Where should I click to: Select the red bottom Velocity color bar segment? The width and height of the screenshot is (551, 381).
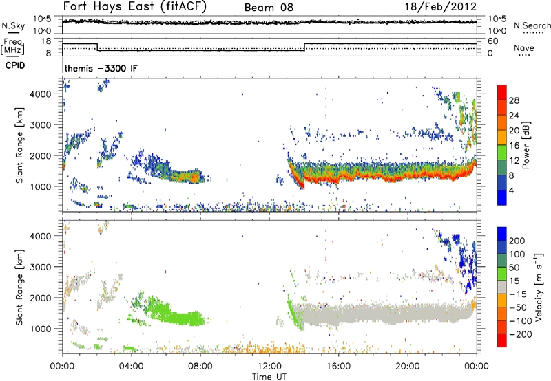click(502, 340)
